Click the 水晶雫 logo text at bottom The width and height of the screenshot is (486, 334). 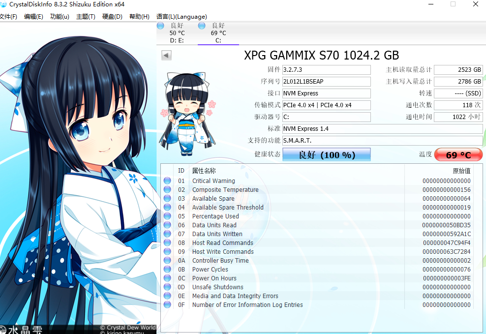[x=25, y=330]
